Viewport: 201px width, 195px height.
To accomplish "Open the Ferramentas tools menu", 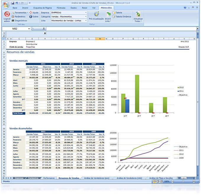I will [20, 12].
